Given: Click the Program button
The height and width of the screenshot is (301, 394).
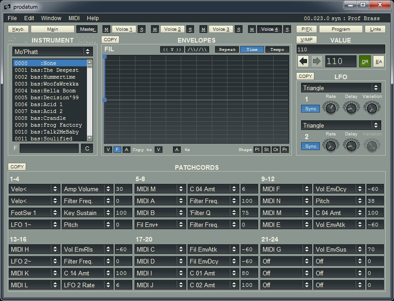Looking at the screenshot, I should (x=341, y=29).
